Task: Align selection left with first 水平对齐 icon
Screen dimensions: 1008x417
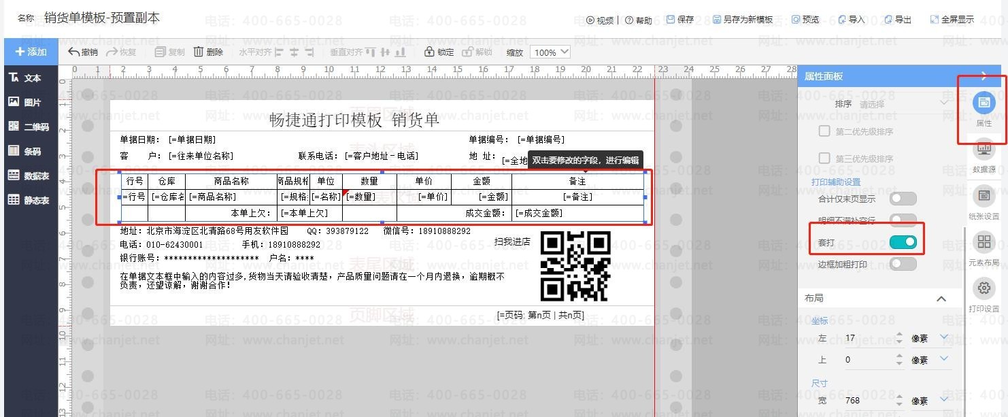Action: pos(280,52)
